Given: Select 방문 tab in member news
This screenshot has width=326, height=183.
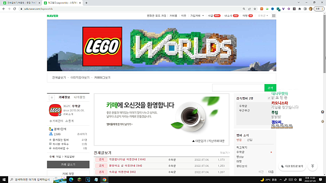Looking at the screenshot, I should click(239, 140).
